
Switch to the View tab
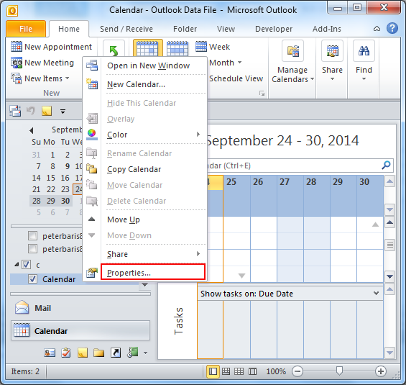click(226, 29)
